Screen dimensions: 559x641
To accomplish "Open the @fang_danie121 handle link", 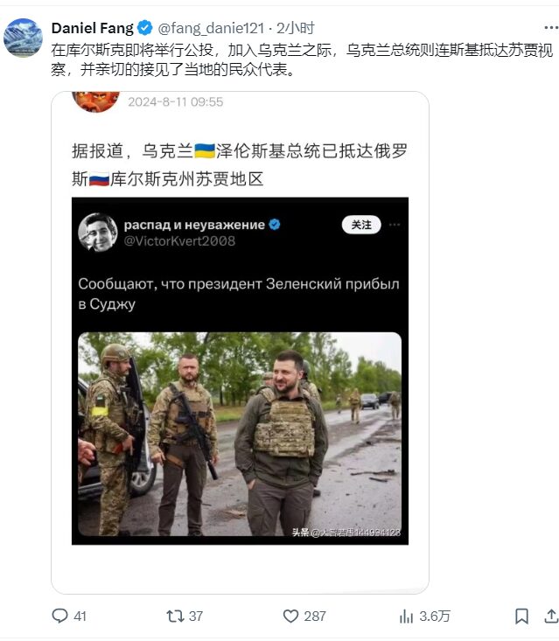I will pos(211,28).
